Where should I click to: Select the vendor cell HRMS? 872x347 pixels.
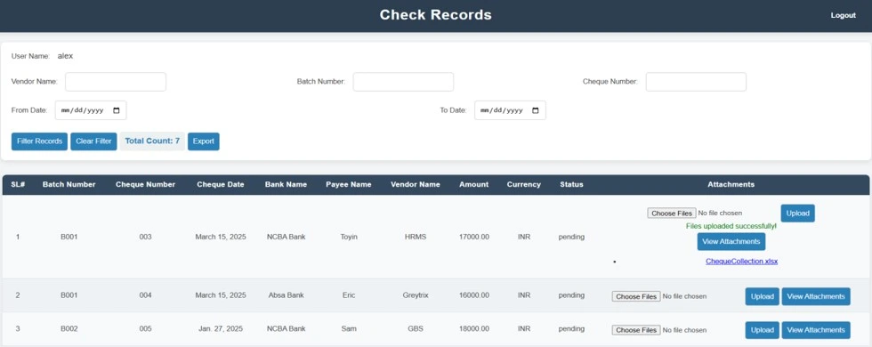click(x=416, y=237)
